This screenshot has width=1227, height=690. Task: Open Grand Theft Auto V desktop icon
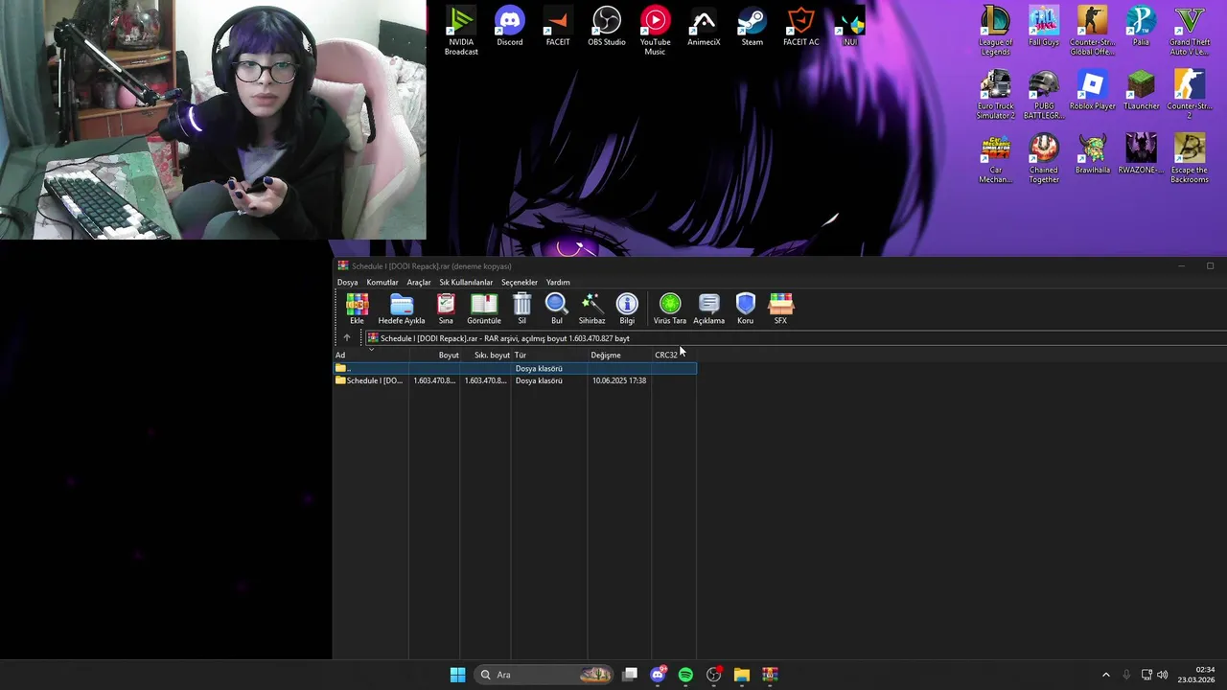tap(1190, 31)
